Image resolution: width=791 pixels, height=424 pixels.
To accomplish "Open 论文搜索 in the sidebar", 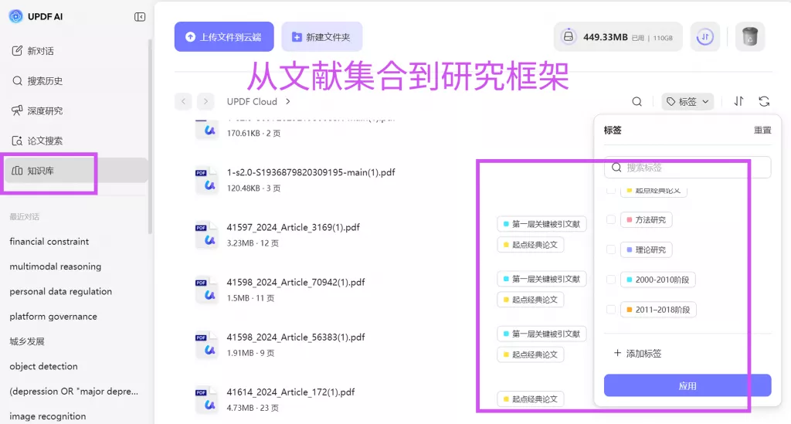I will [37, 141].
